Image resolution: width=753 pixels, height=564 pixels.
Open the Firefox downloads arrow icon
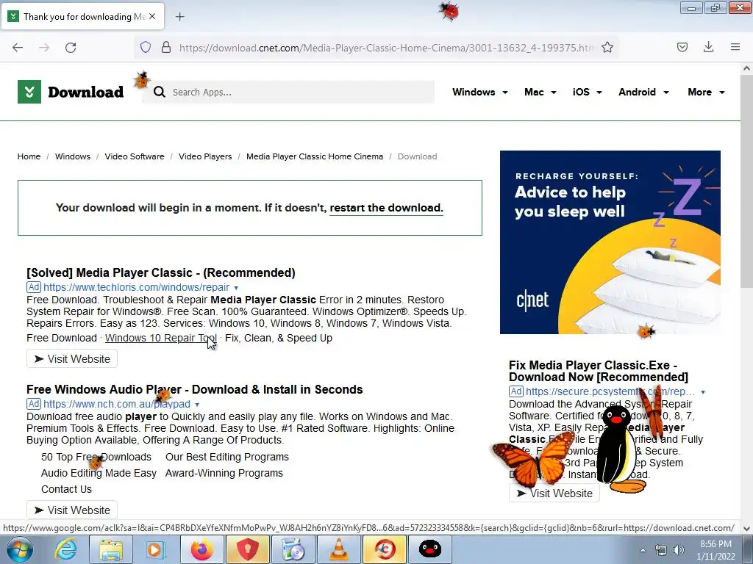(x=708, y=47)
